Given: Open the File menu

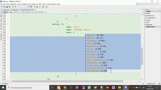Looking at the screenshot, I should tap(2, 4).
